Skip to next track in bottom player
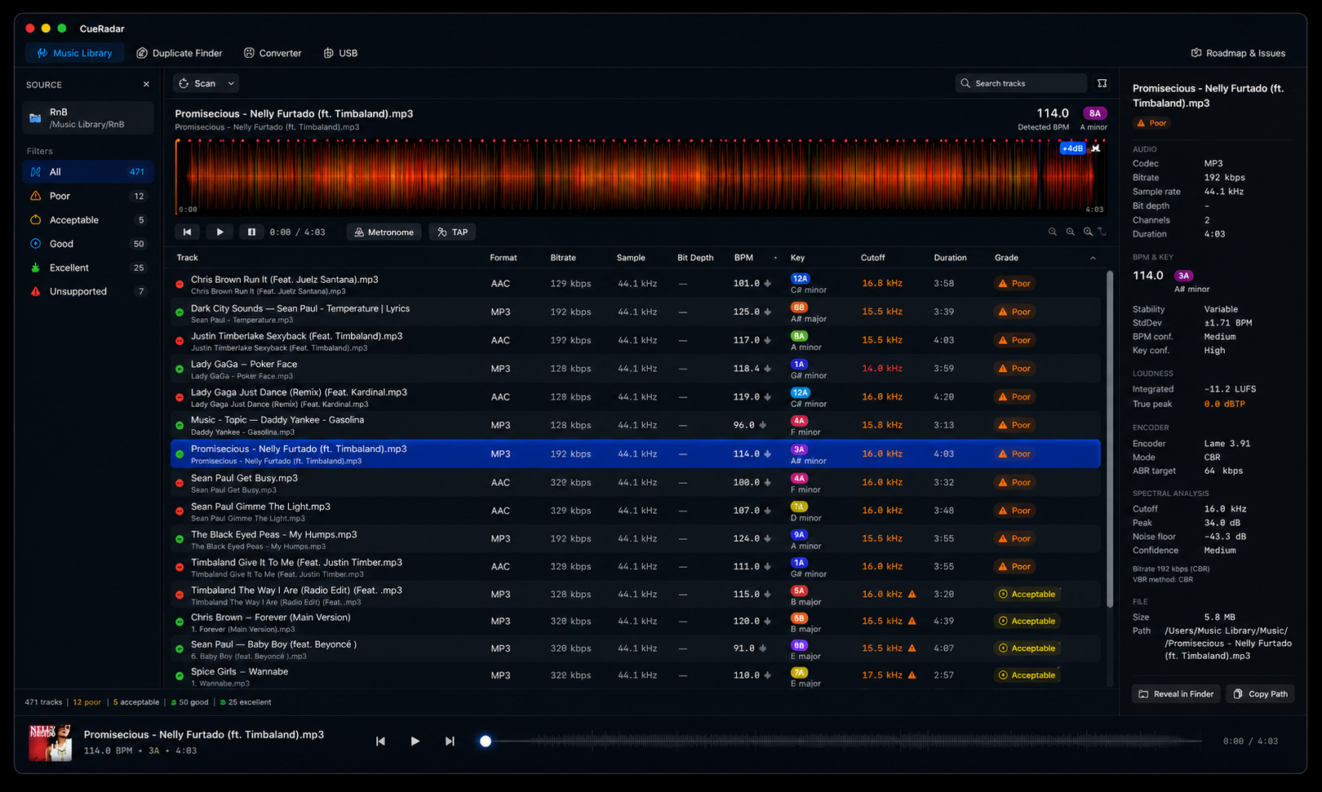This screenshot has height=792, width=1322. tap(450, 741)
